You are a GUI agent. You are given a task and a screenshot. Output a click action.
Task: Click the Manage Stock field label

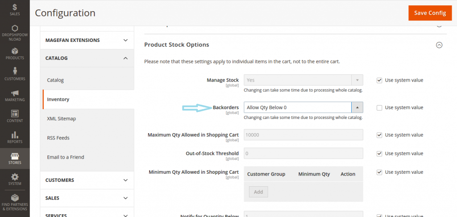pos(223,80)
